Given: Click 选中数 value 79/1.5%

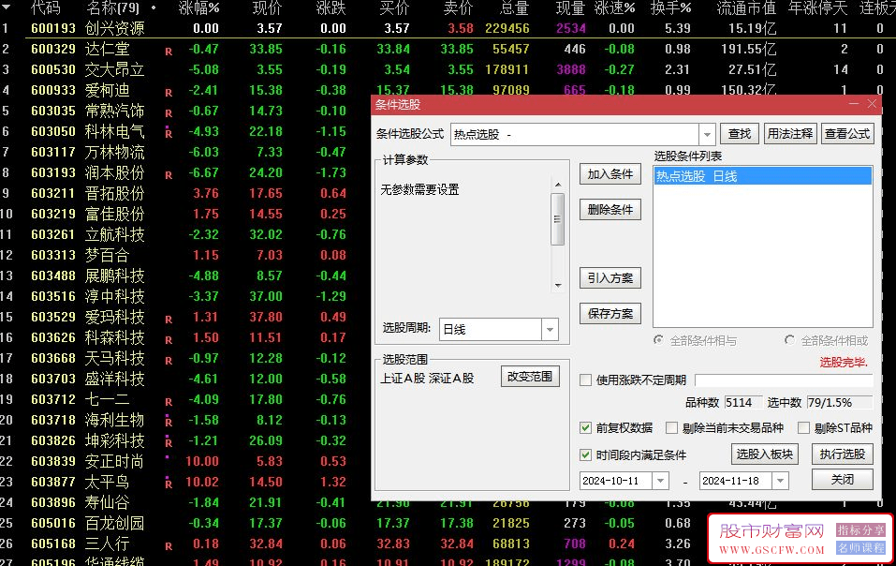Looking at the screenshot, I should (x=840, y=403).
